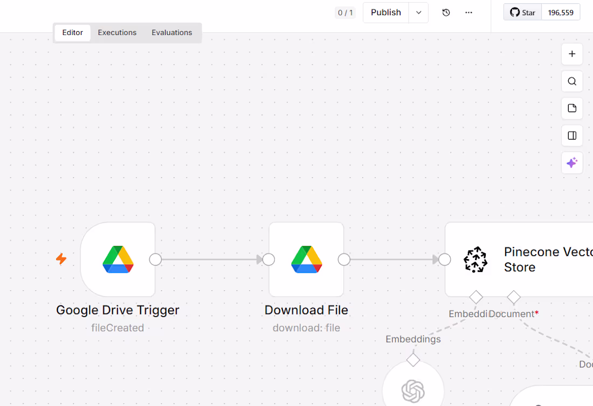Expand the Publish dropdown arrow

coord(418,12)
